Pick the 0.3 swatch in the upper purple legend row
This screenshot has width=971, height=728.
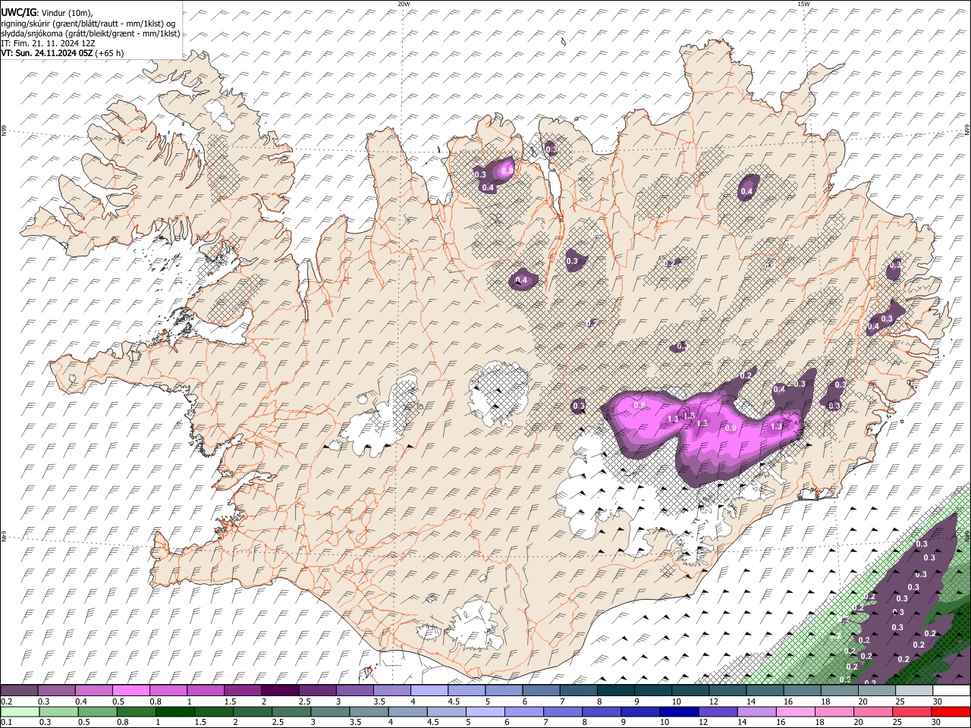pos(56,691)
